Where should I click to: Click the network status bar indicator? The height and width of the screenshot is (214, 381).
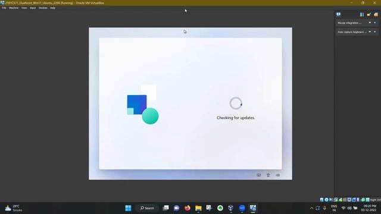click(x=336, y=200)
